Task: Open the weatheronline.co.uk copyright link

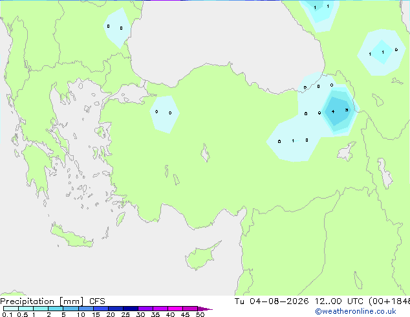Action: point(356,311)
